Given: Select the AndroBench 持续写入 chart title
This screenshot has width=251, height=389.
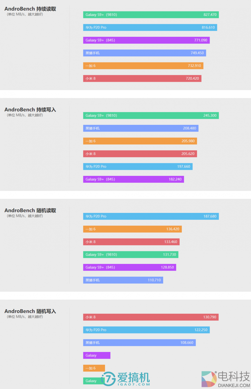Looking at the screenshot, I should [30, 110].
